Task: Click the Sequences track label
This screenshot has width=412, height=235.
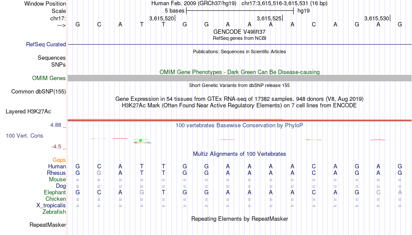Action: tap(52, 58)
